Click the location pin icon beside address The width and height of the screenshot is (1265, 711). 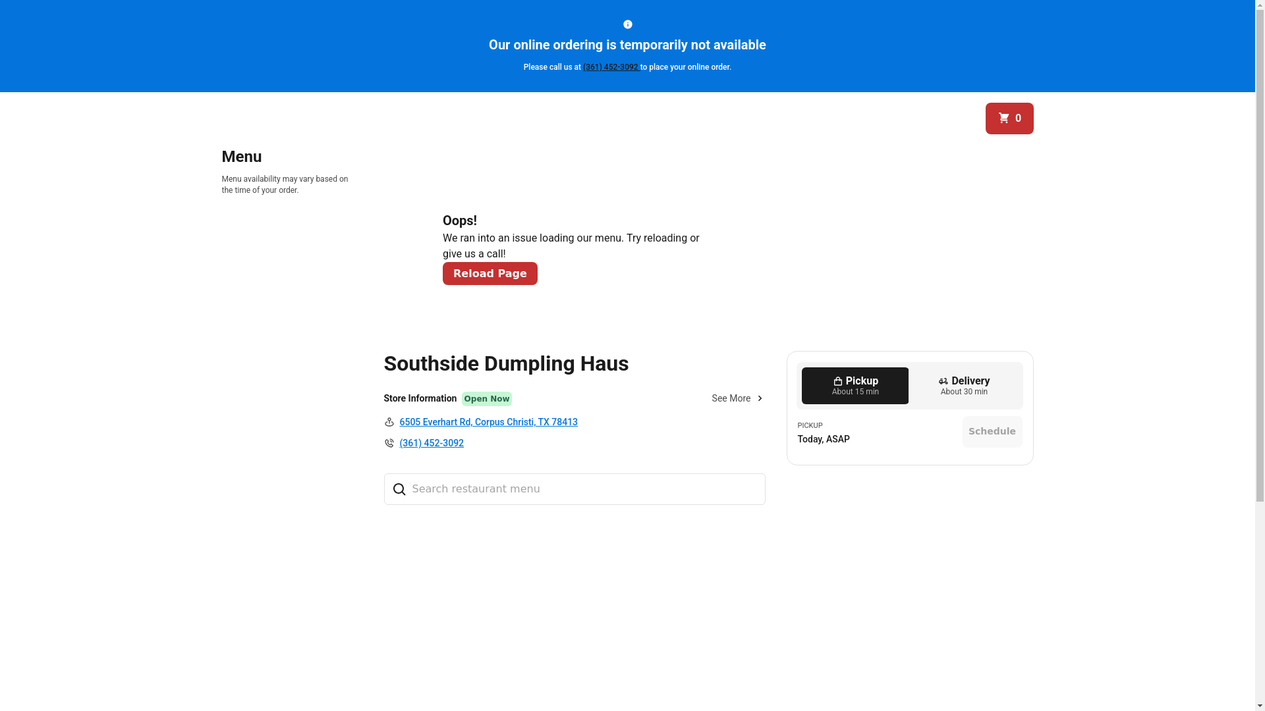pyautogui.click(x=389, y=422)
